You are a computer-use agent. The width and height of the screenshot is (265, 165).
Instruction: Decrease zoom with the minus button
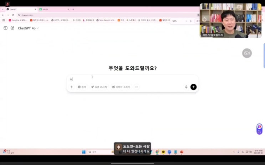(x=186, y=21)
